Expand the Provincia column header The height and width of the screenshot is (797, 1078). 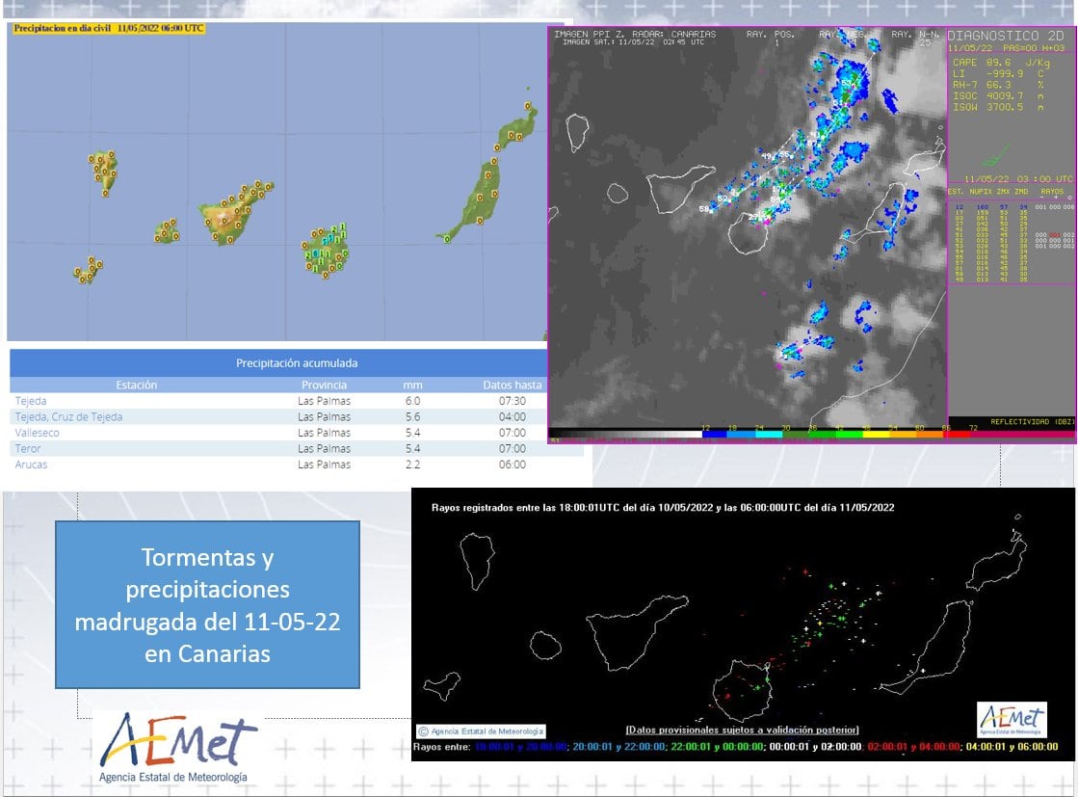coord(326,384)
